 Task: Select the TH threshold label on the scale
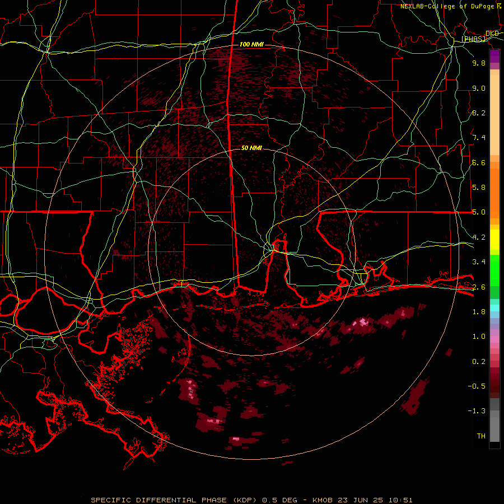(x=481, y=436)
